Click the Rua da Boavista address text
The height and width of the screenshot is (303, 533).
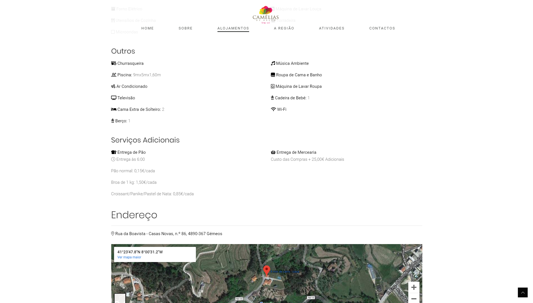(169, 234)
